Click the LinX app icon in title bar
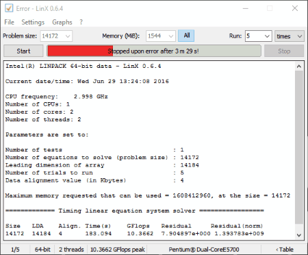The width and height of the screenshot is (308, 255). (9, 8)
